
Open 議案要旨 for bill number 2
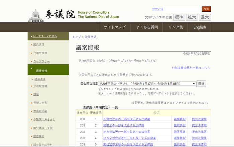(180, 125)
